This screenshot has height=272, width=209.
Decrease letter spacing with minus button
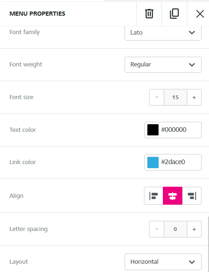[156, 229]
